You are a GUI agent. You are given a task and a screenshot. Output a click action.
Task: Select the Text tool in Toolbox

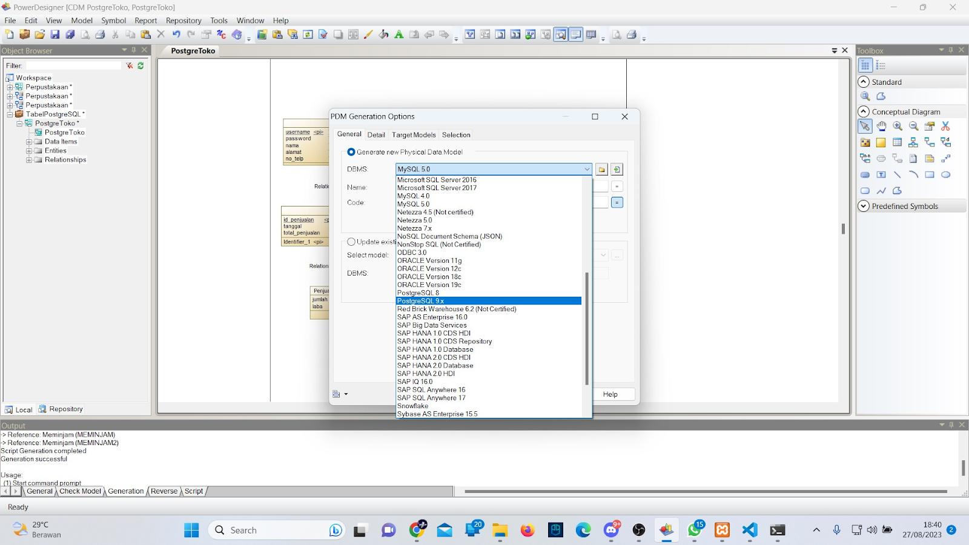881,174
